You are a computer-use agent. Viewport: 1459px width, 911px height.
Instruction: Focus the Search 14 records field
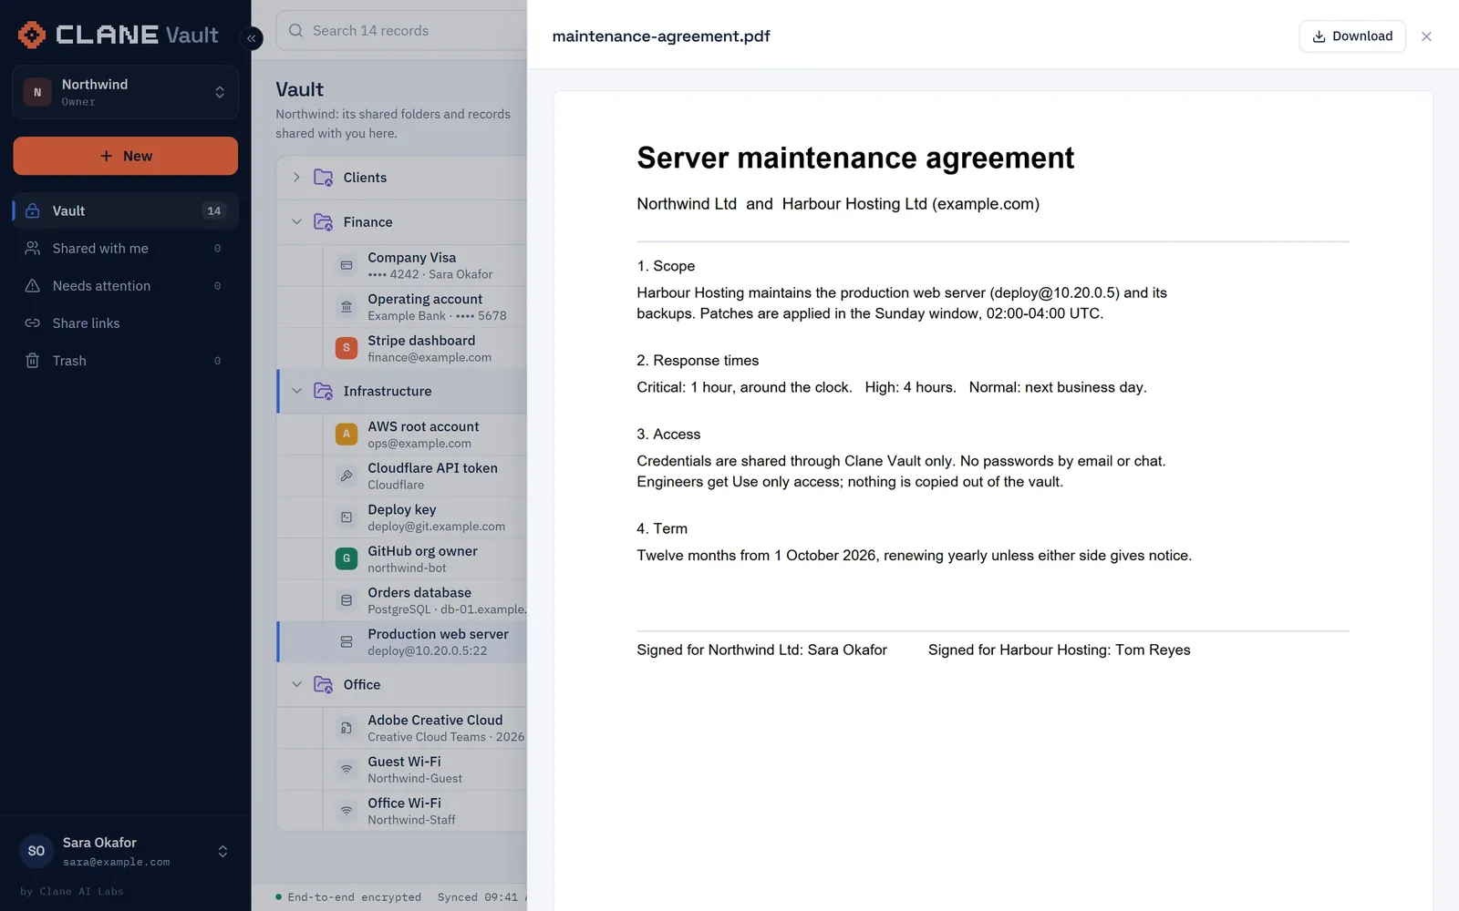[401, 30]
